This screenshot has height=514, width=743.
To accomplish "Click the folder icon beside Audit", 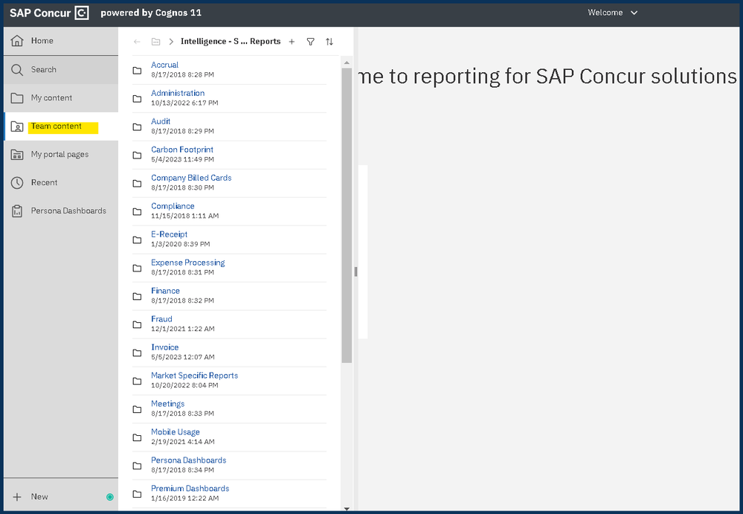I will pos(137,127).
